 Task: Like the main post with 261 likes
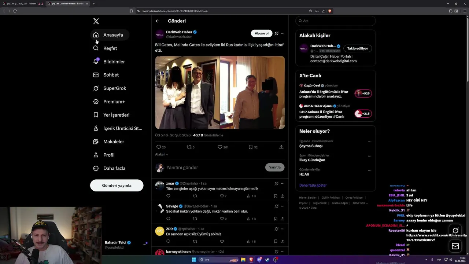pyautogui.click(x=223, y=147)
